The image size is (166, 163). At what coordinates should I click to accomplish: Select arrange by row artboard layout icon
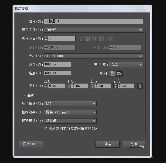pos(94,39)
